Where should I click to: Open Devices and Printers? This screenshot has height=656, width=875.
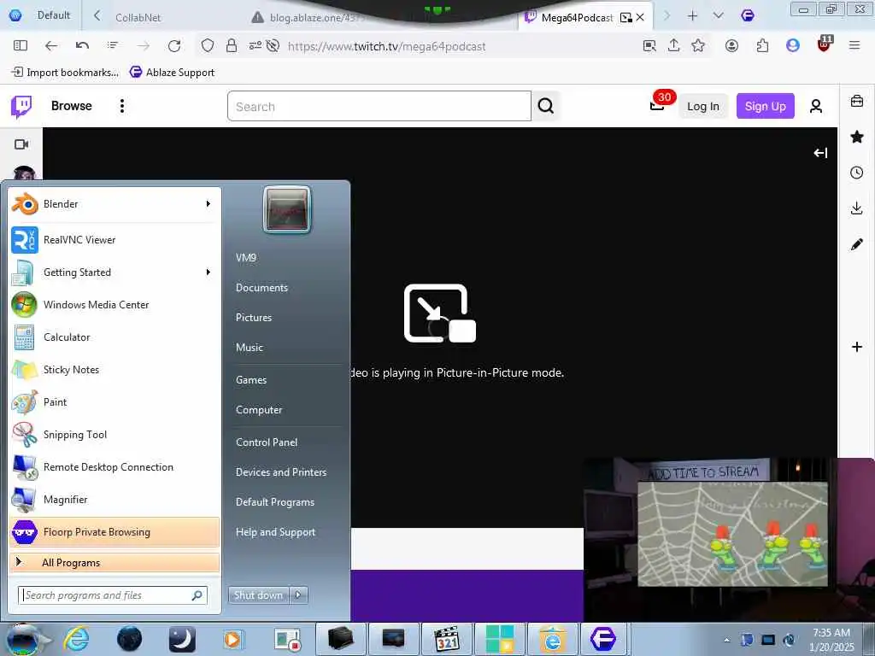click(280, 472)
